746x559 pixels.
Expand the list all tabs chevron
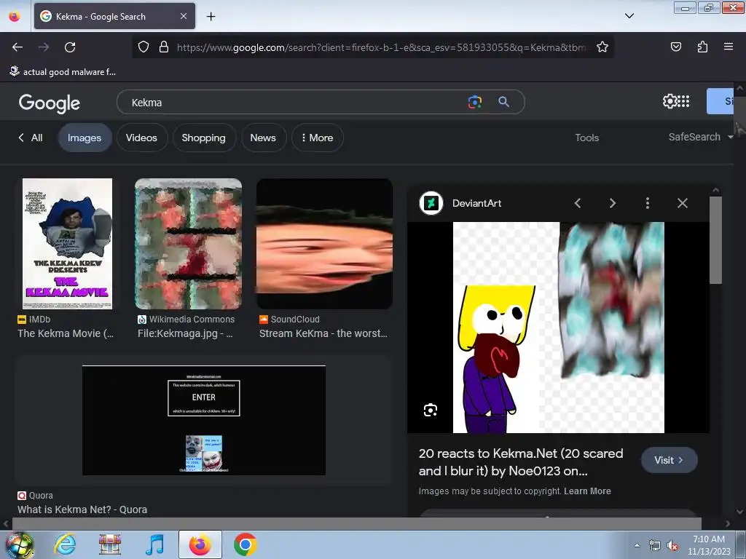629,16
